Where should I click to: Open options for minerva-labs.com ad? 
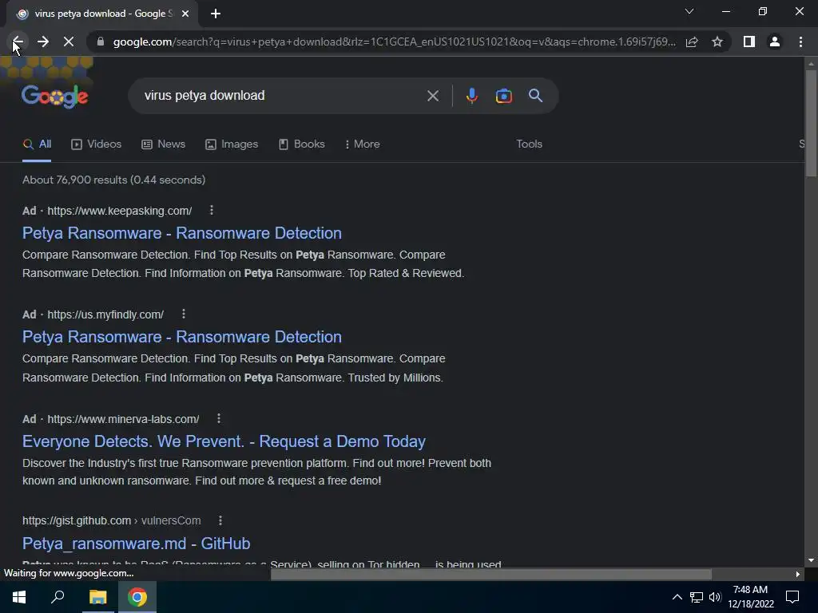(219, 418)
